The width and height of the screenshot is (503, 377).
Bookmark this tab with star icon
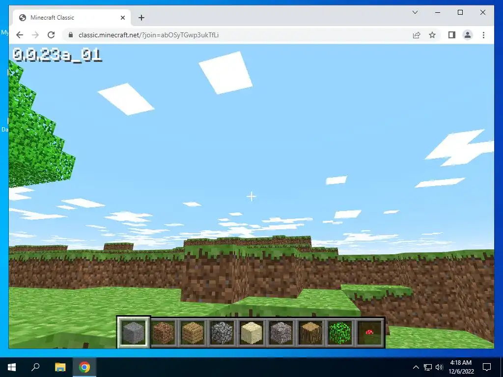[x=432, y=35]
